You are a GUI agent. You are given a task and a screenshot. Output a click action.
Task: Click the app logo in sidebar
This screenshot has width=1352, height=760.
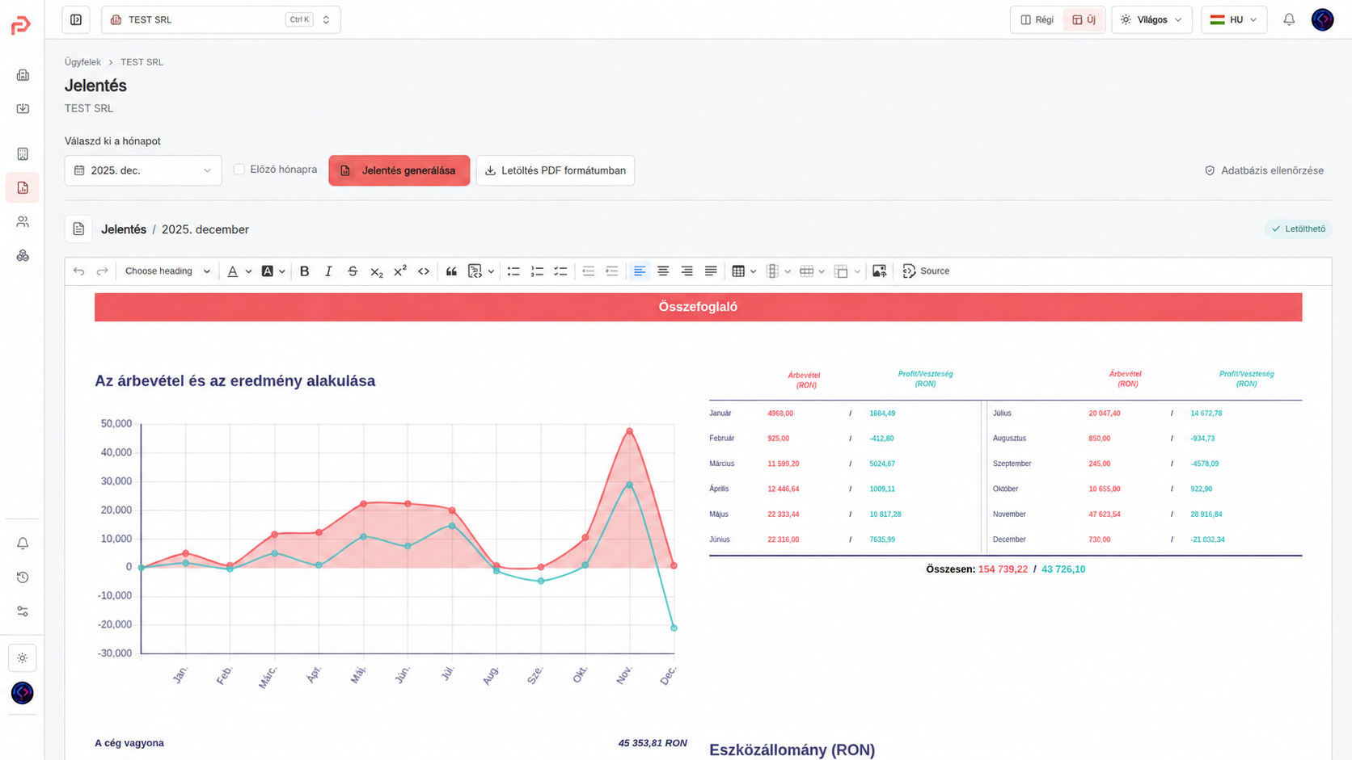coord(21,25)
